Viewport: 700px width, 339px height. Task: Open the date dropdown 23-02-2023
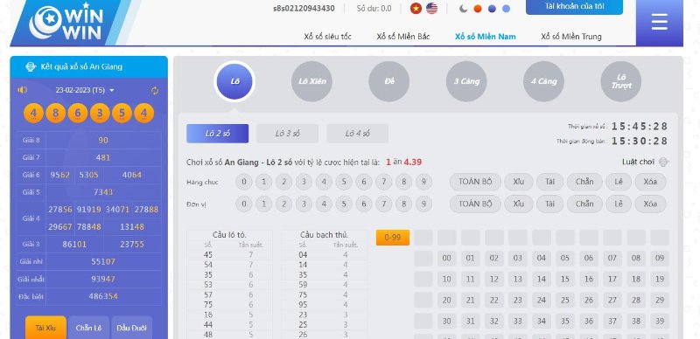coord(85,90)
